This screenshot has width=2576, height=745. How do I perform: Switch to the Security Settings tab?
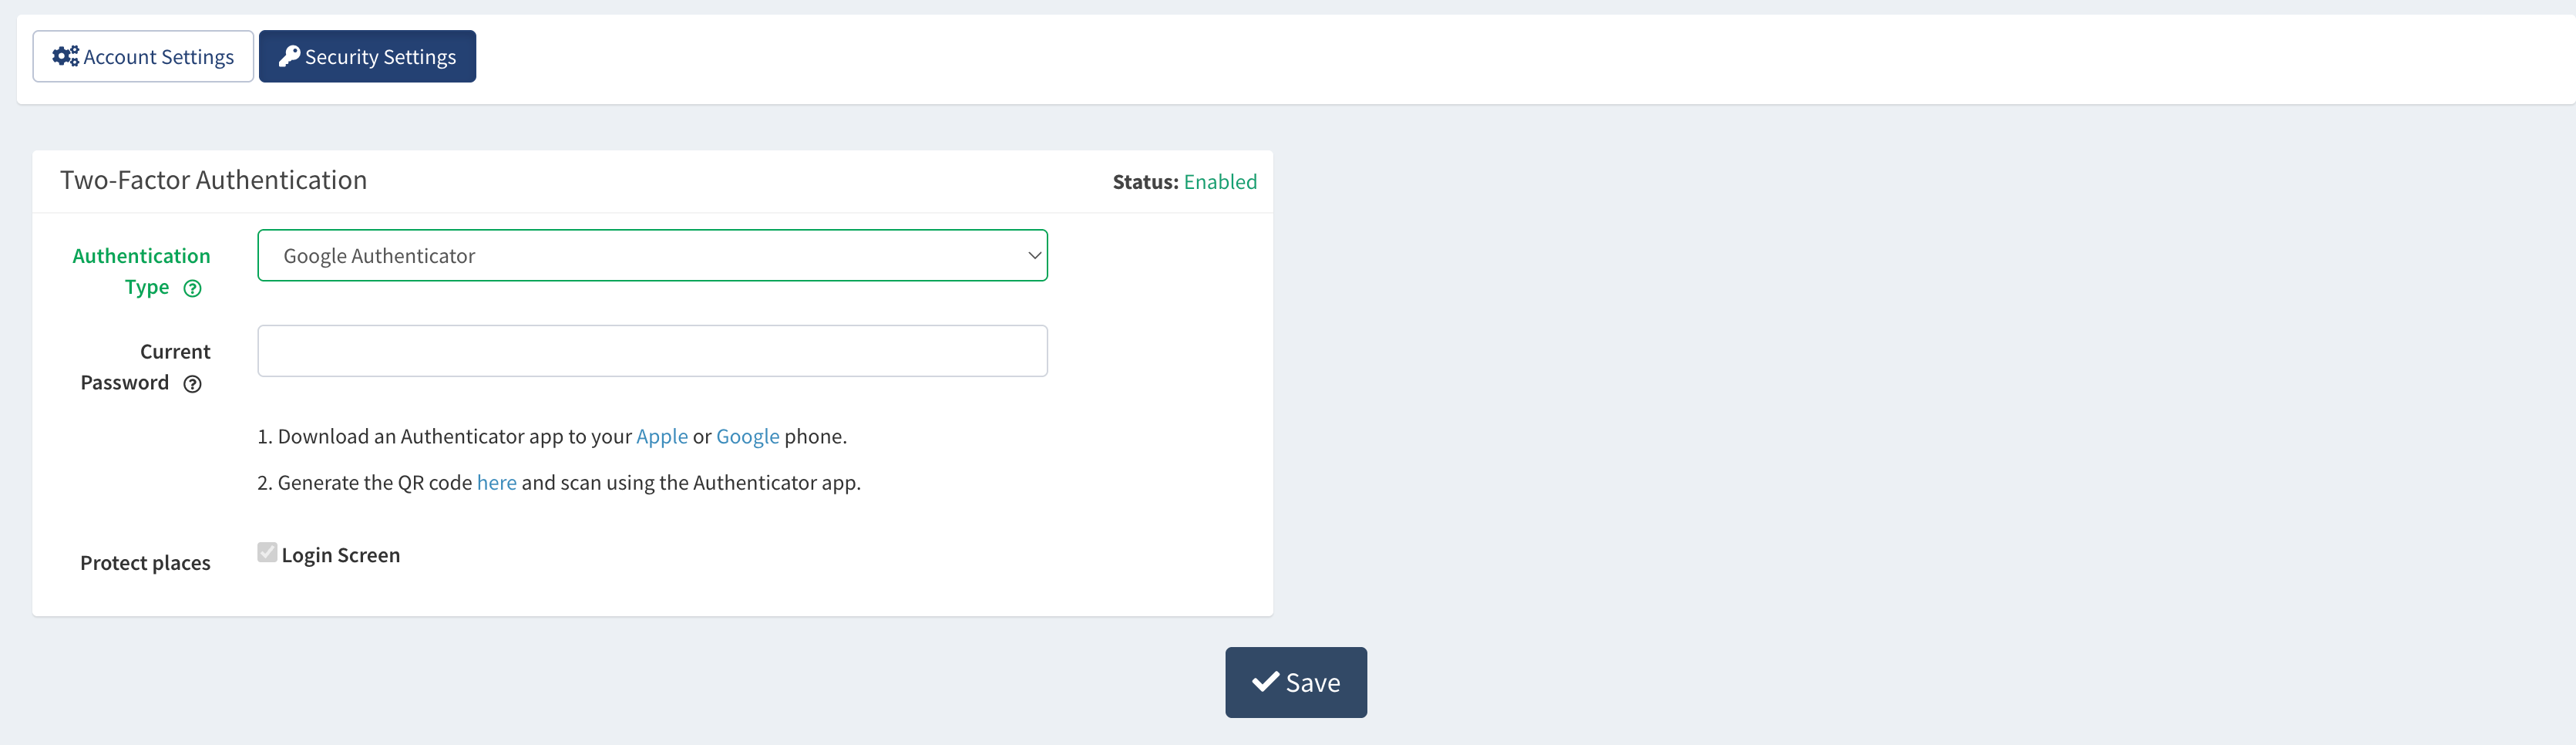click(367, 56)
